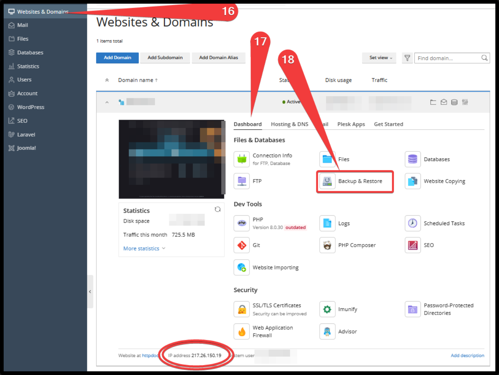Select the Dashboard tab
This screenshot has width=499, height=375.
pos(248,124)
